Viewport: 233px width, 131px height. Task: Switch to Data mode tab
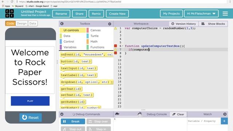point(33,23)
